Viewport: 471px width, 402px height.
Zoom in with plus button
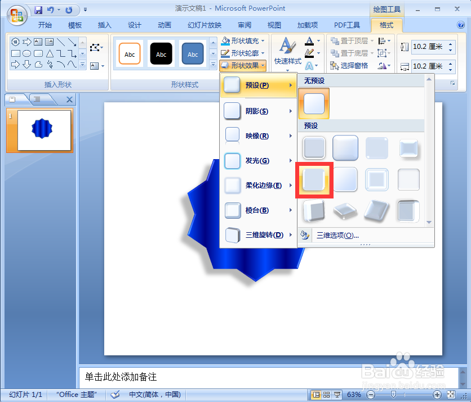[437, 395]
